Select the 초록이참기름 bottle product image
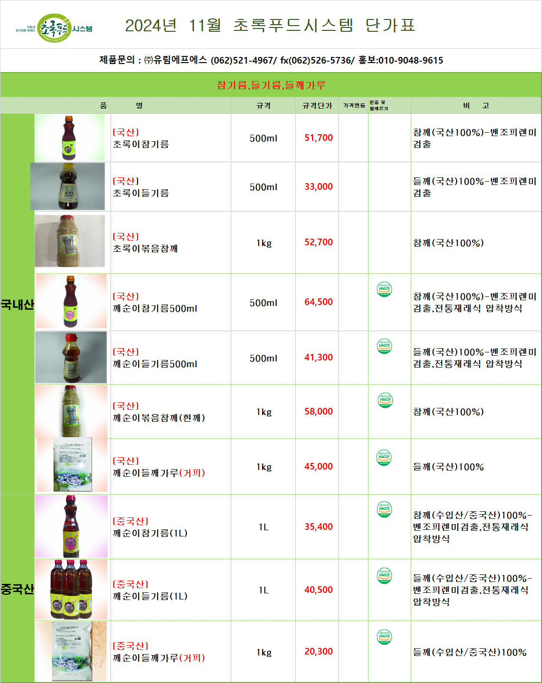This screenshot has width=542, height=683. tap(70, 138)
